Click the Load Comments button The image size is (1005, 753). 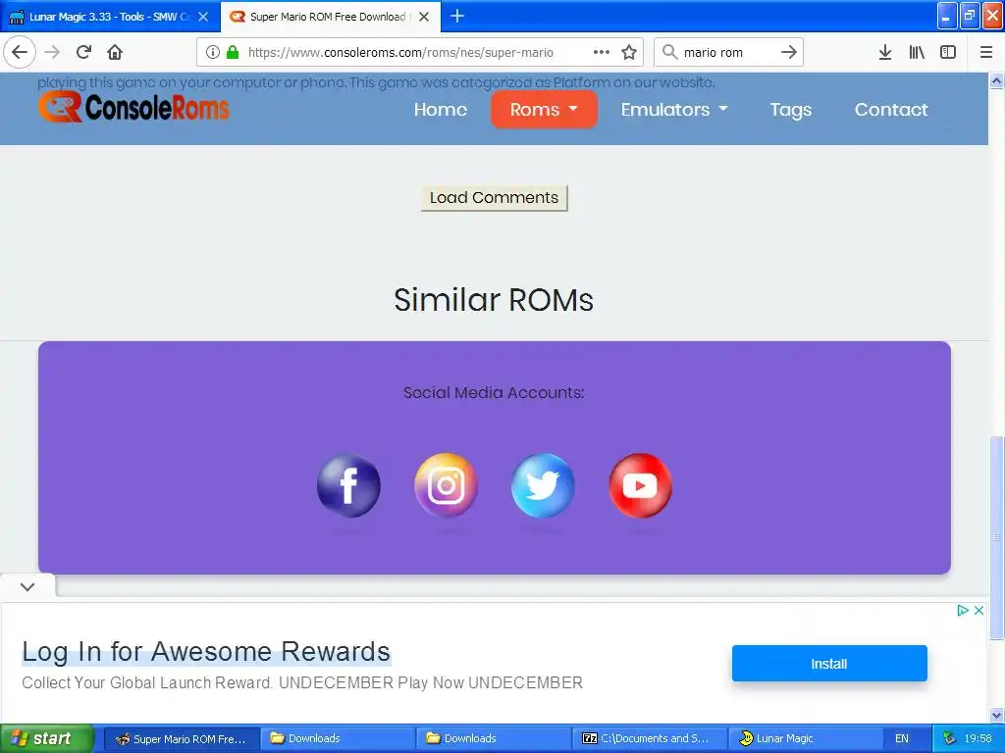(494, 198)
